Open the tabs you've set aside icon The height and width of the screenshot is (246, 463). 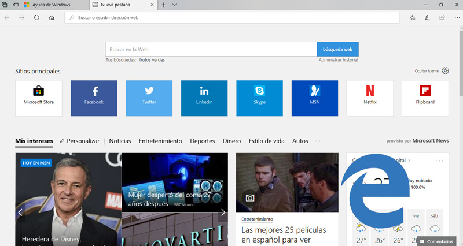click(5, 5)
